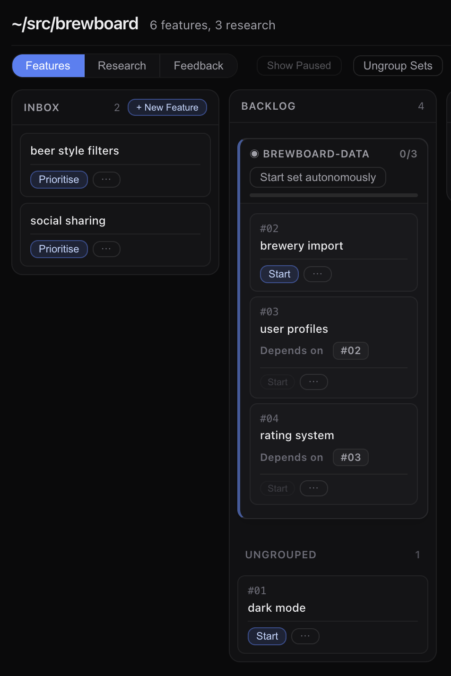Click ellipsis menu on brewery import card
This screenshot has width=451, height=676.
click(x=317, y=274)
